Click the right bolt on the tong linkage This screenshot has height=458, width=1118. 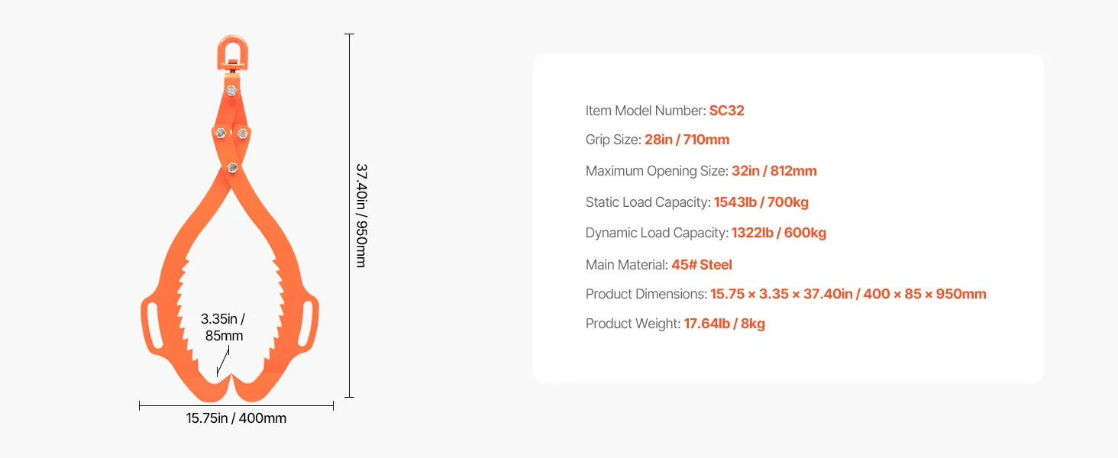coord(243,134)
